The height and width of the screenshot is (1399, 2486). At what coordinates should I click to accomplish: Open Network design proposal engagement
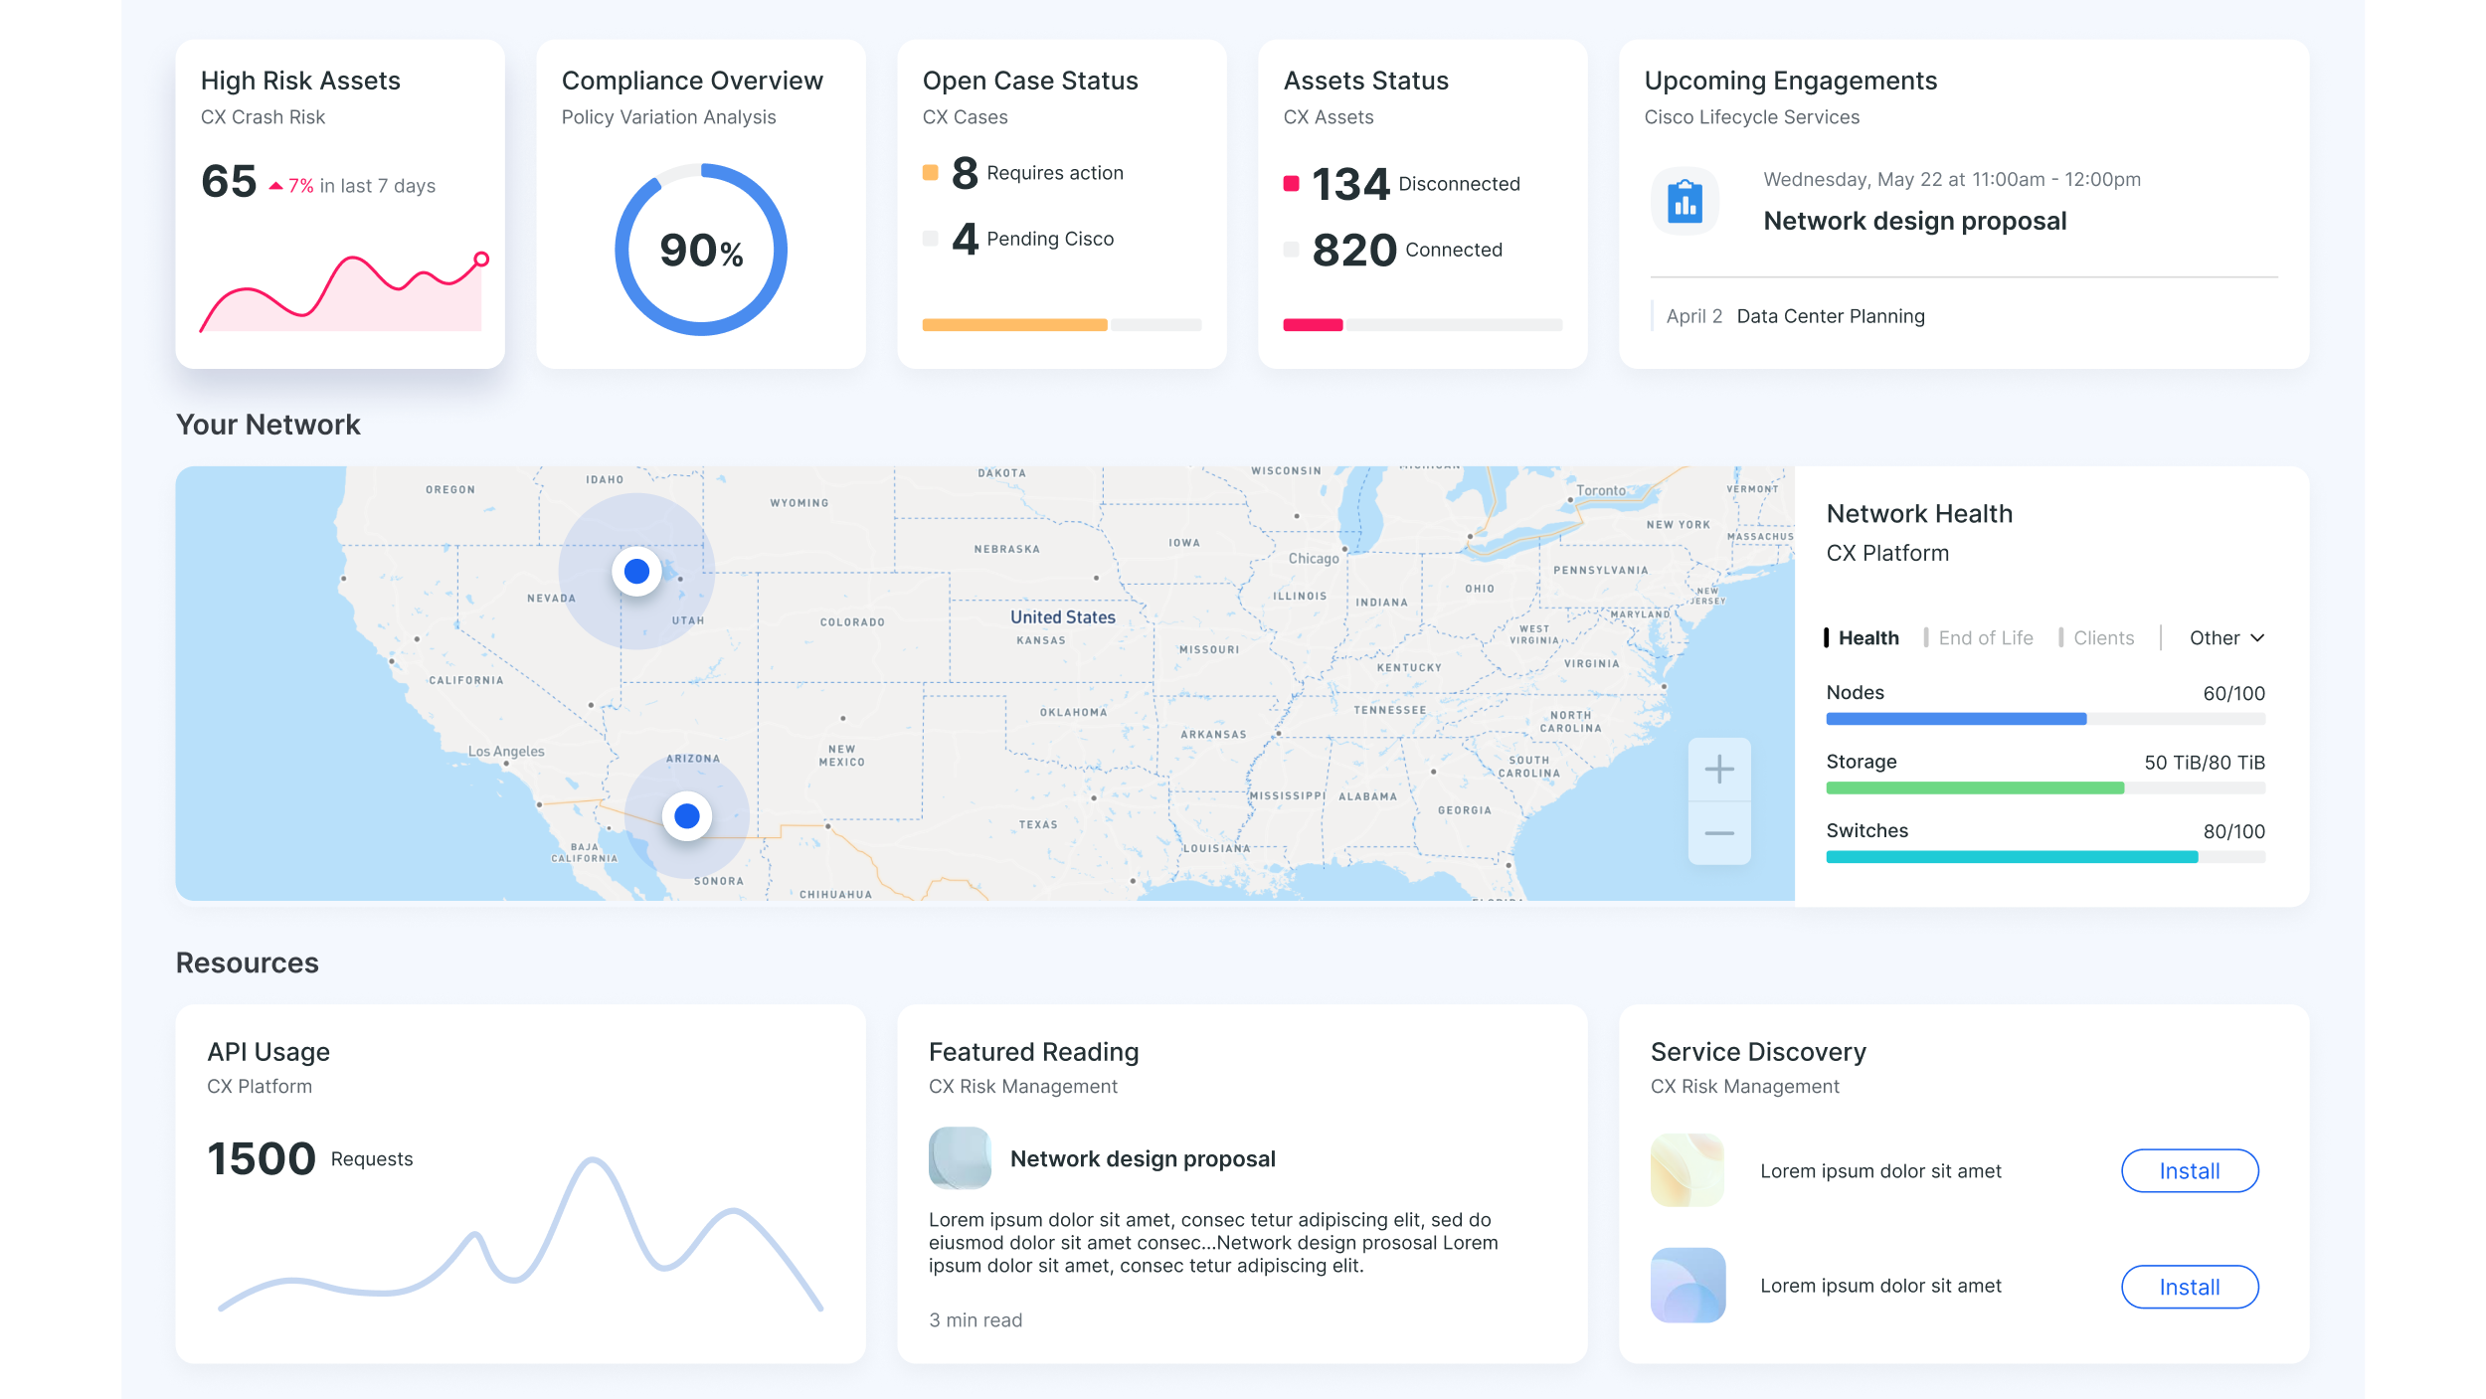click(x=1914, y=221)
